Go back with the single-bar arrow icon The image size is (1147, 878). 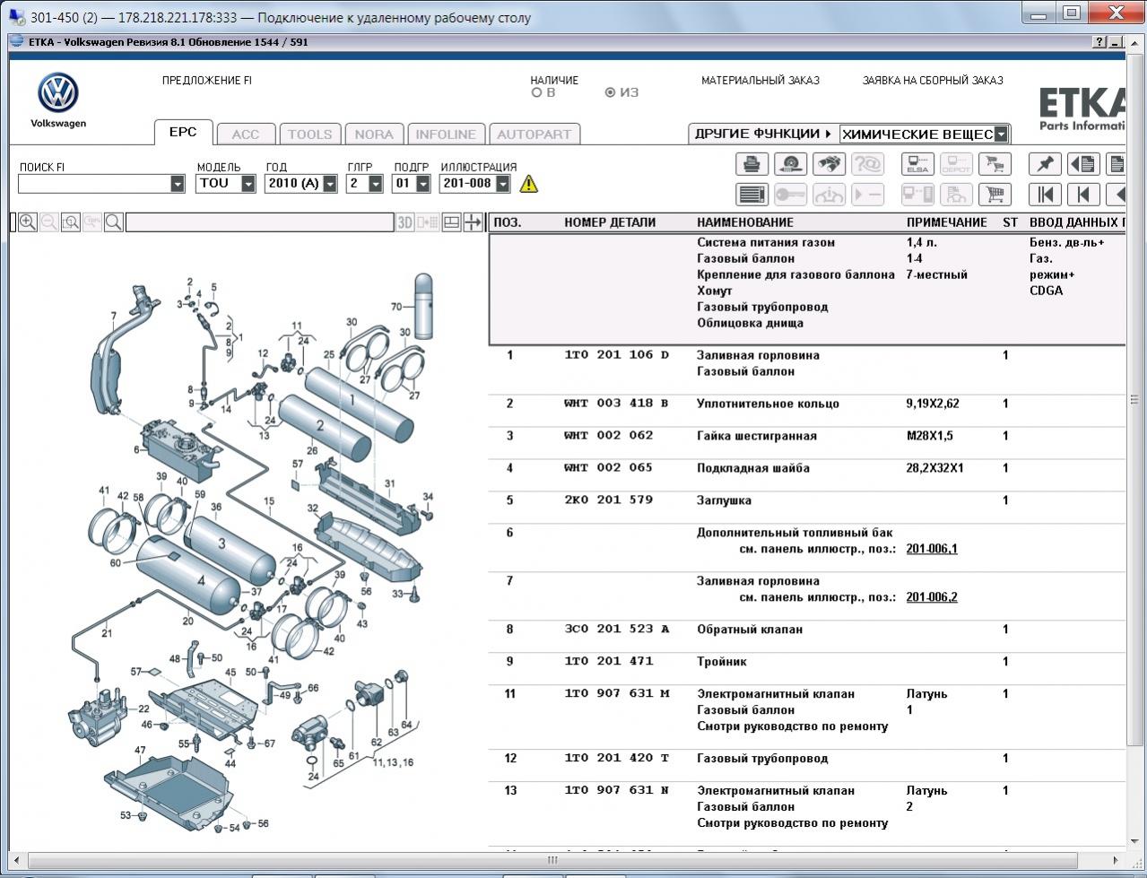(x=1083, y=195)
